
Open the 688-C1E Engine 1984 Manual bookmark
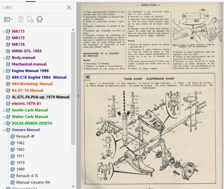(39, 77)
